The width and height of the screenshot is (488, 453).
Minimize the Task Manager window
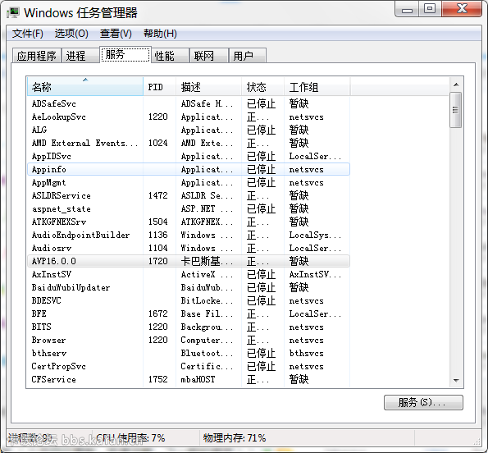407,9
